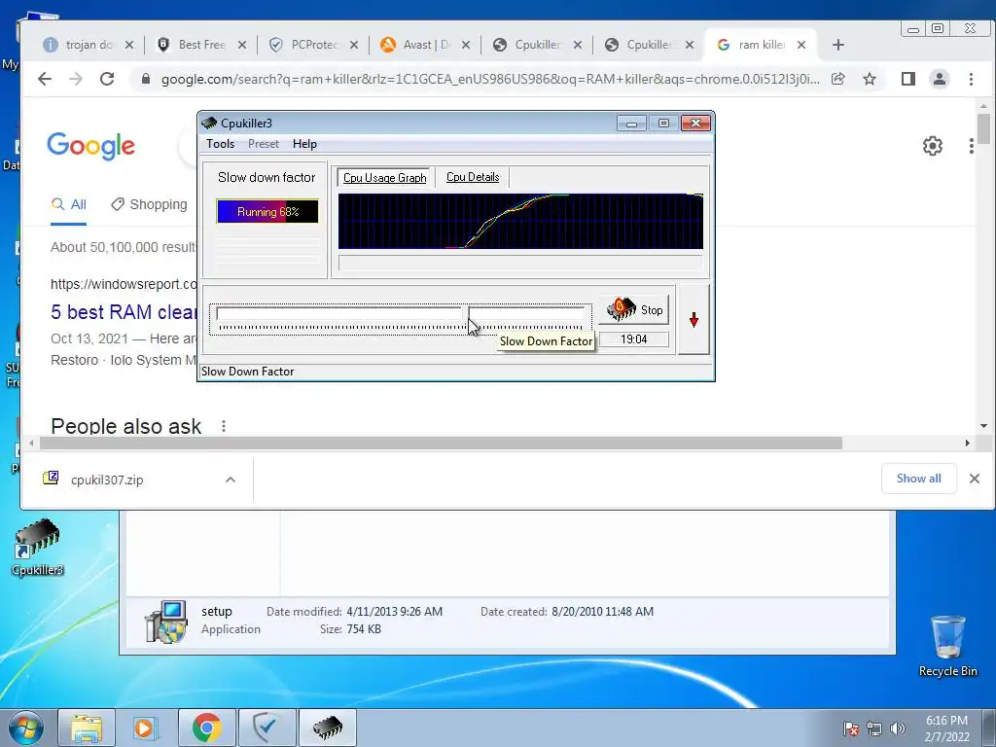Open Windows Media Player from taskbar
This screenshot has height=747, width=996.
[147, 728]
